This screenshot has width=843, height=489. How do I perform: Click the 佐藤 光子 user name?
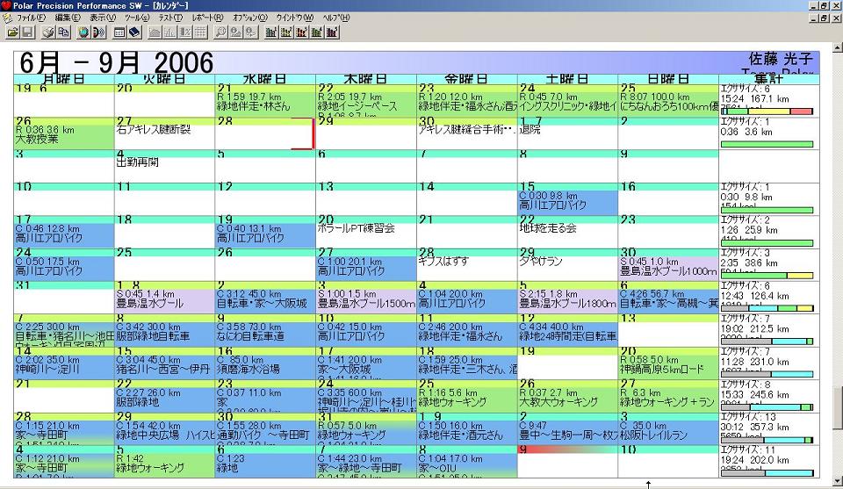coord(781,59)
